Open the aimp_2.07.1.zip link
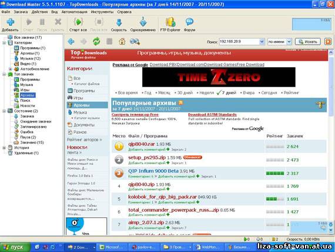The width and height of the screenshot is (335, 252). click(146, 223)
